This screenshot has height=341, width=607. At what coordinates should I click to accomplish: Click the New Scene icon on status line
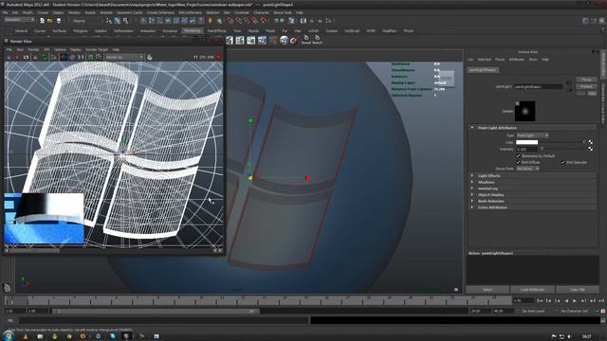pyautogui.click(x=42, y=21)
